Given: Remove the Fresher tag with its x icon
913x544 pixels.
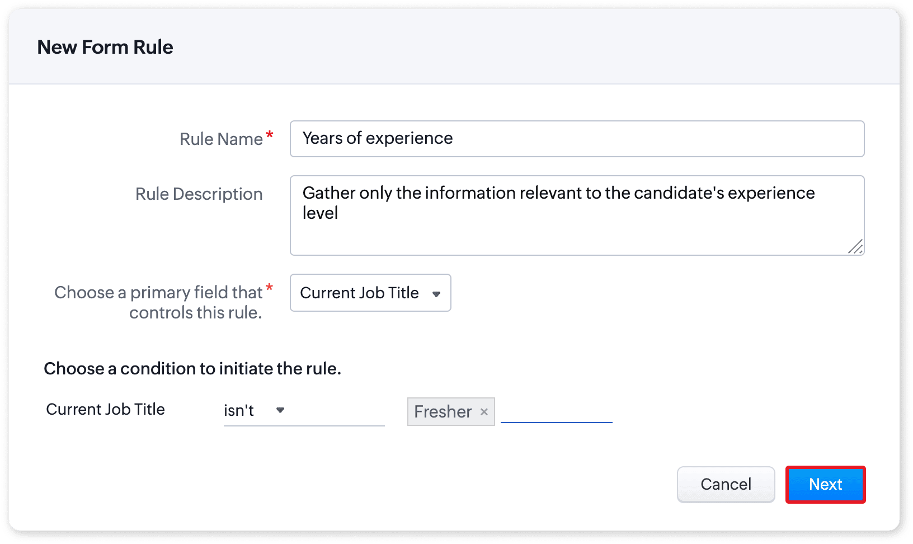Looking at the screenshot, I should [484, 412].
